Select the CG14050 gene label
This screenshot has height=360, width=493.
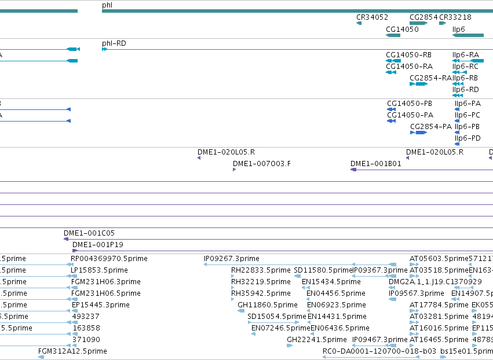[x=402, y=30]
